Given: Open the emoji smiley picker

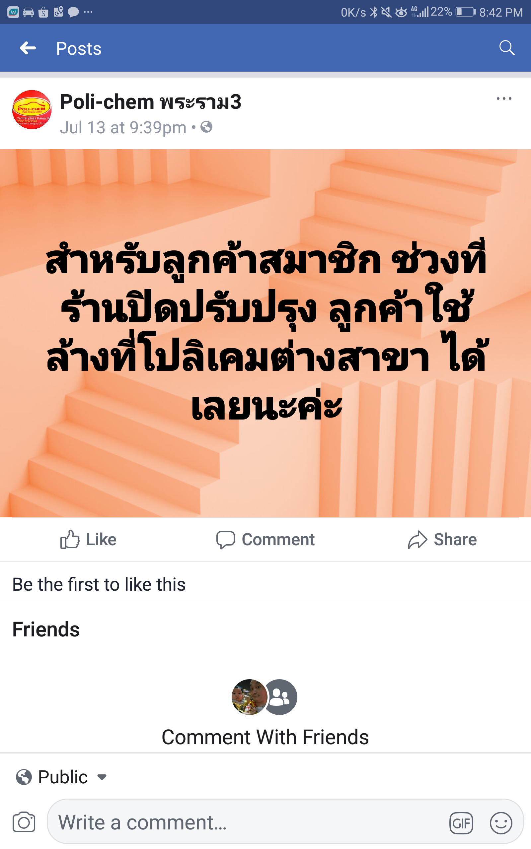Looking at the screenshot, I should (501, 823).
